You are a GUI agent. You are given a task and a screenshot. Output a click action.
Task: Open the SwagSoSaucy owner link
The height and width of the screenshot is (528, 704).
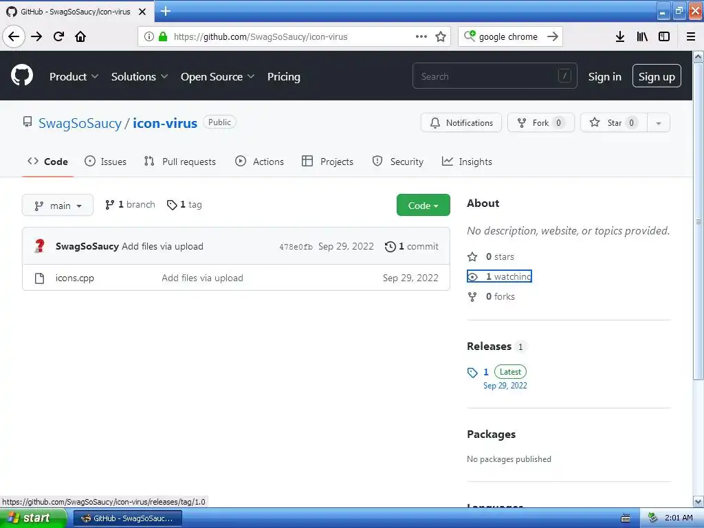80,123
